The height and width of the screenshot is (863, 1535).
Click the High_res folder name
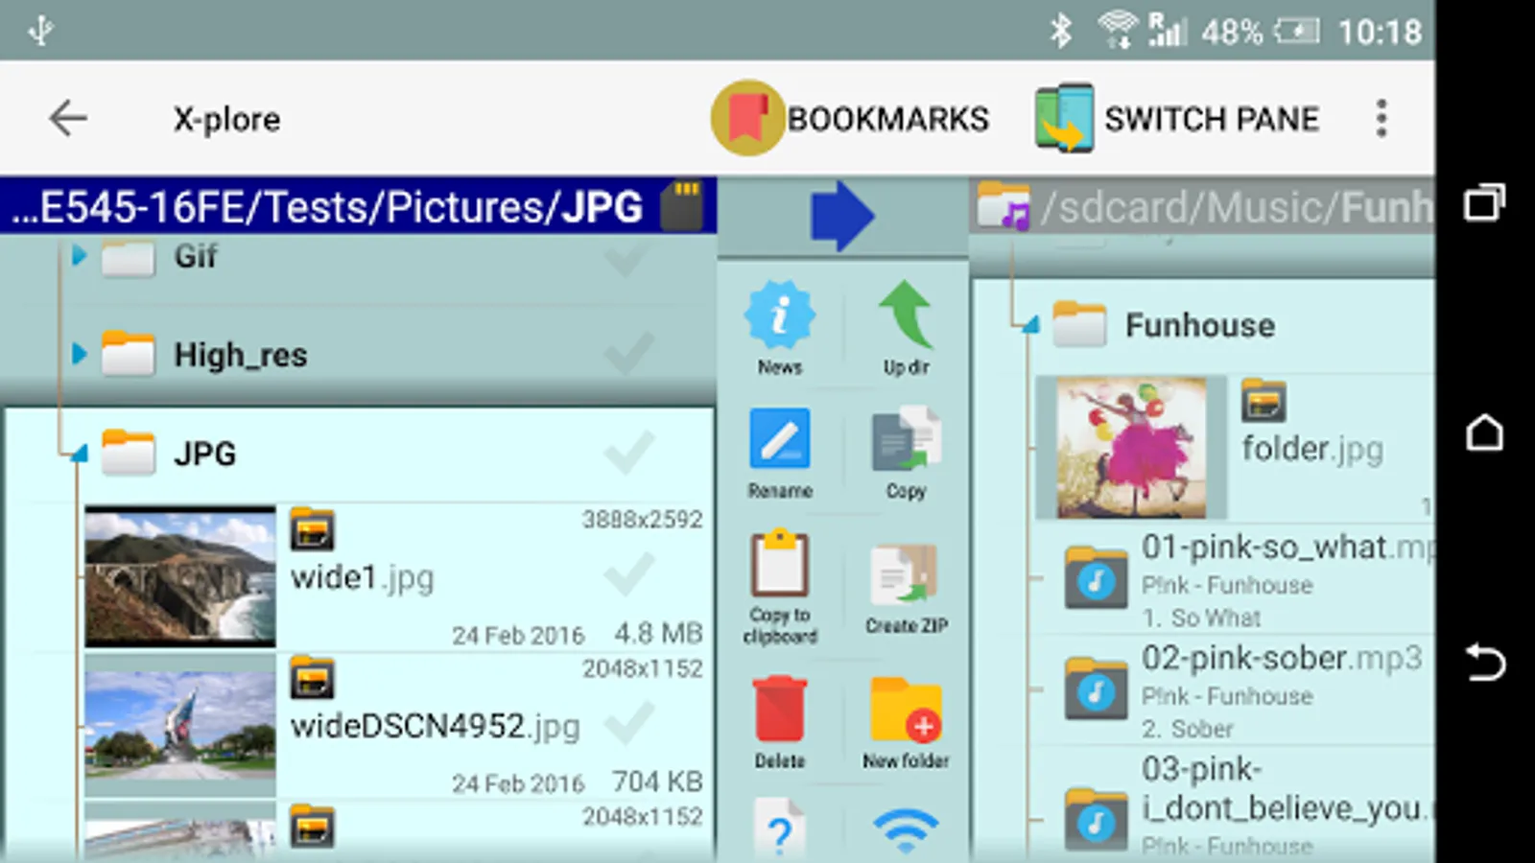pos(240,355)
